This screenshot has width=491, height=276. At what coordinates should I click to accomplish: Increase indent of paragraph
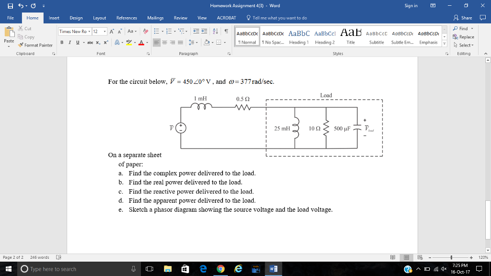coord(204,31)
